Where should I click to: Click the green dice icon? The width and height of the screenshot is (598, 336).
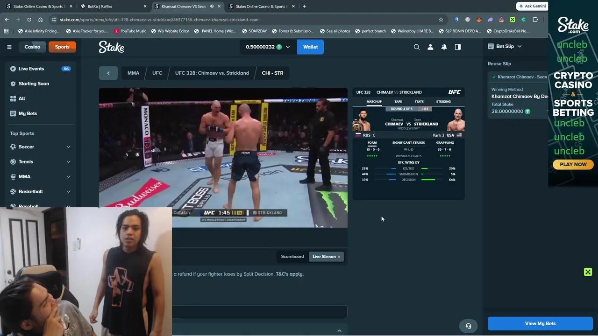(588, 272)
